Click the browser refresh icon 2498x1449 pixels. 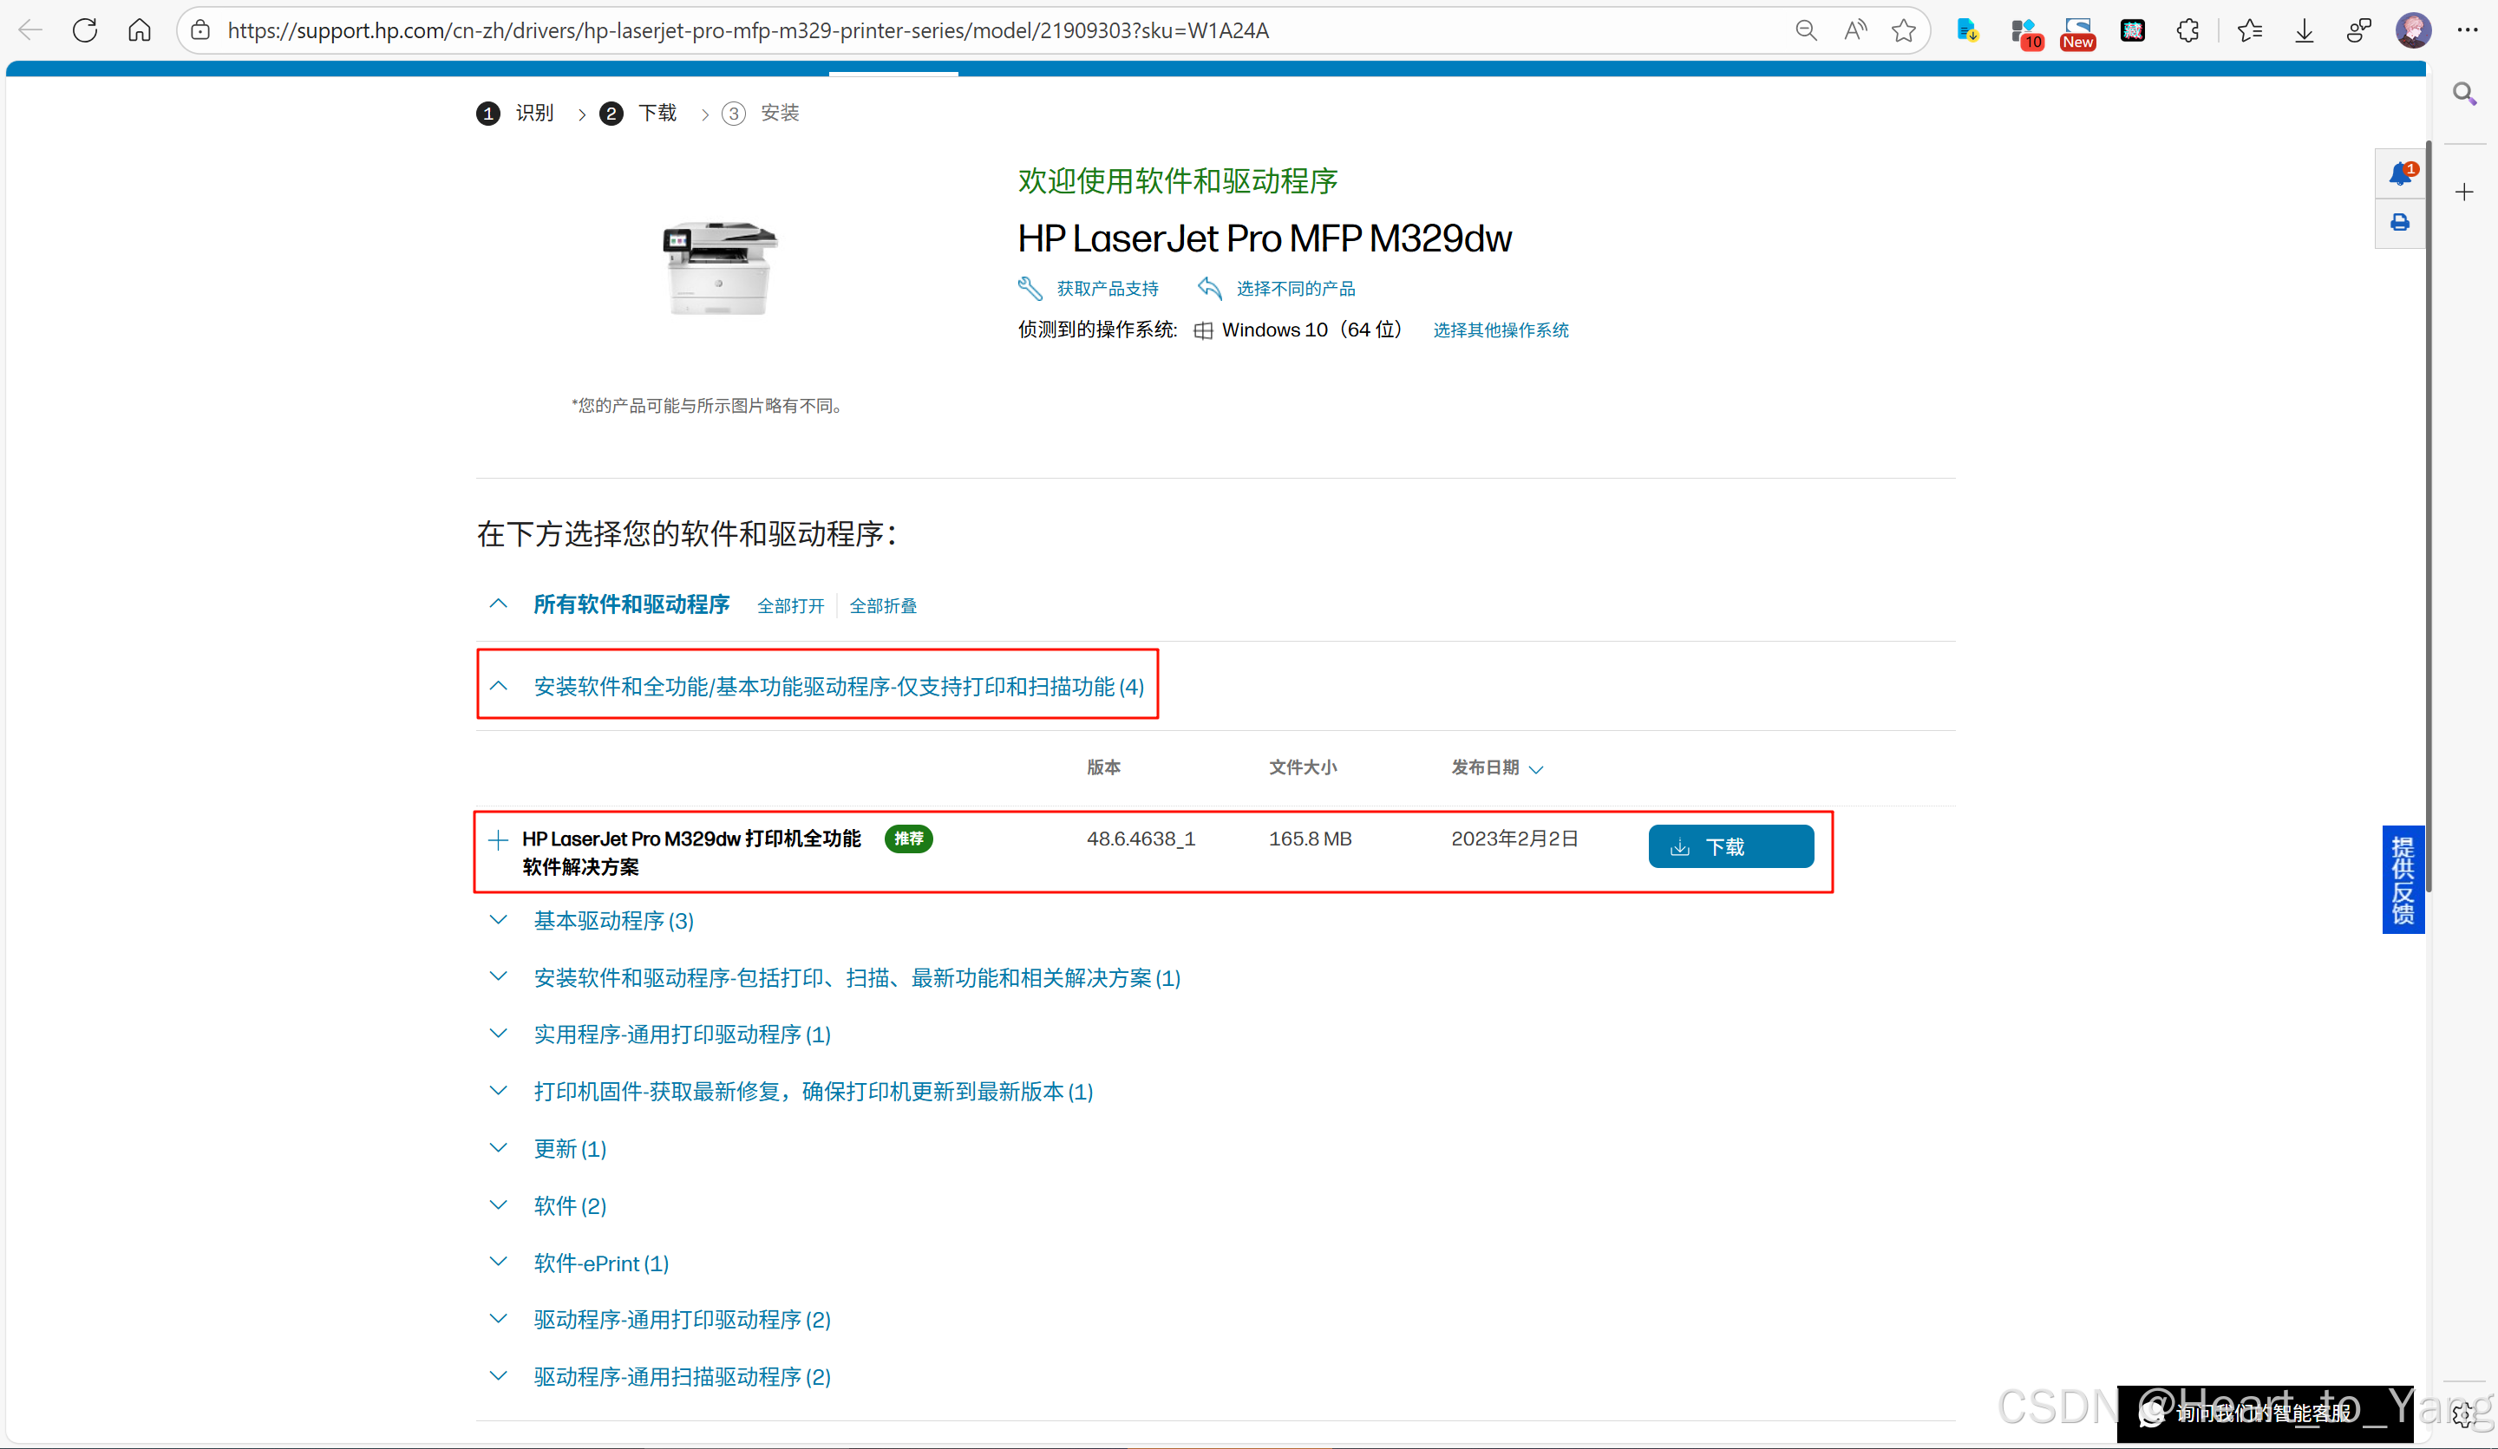(x=85, y=30)
